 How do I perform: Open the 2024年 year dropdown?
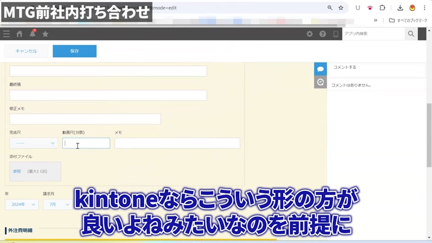click(x=21, y=204)
